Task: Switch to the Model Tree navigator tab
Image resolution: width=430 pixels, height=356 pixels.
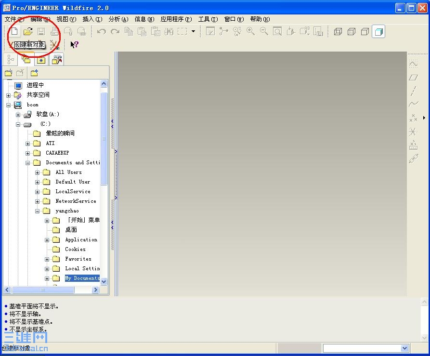Action: coord(11,59)
